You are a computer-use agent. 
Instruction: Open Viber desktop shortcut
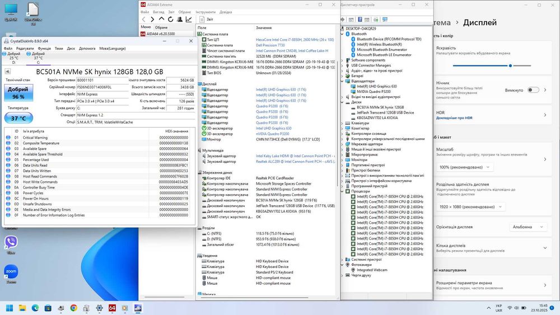(11, 245)
